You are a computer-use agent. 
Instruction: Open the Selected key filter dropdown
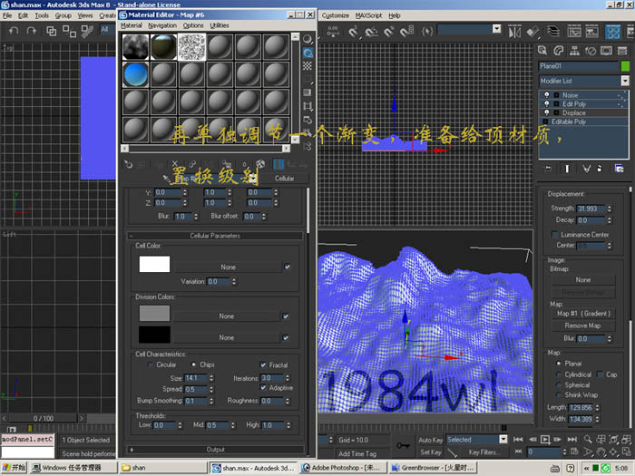503,439
